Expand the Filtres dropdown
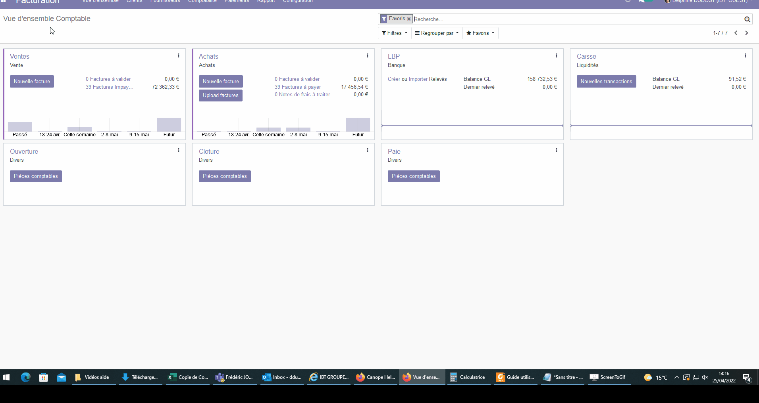Screen dimensions: 759x403 [395, 33]
